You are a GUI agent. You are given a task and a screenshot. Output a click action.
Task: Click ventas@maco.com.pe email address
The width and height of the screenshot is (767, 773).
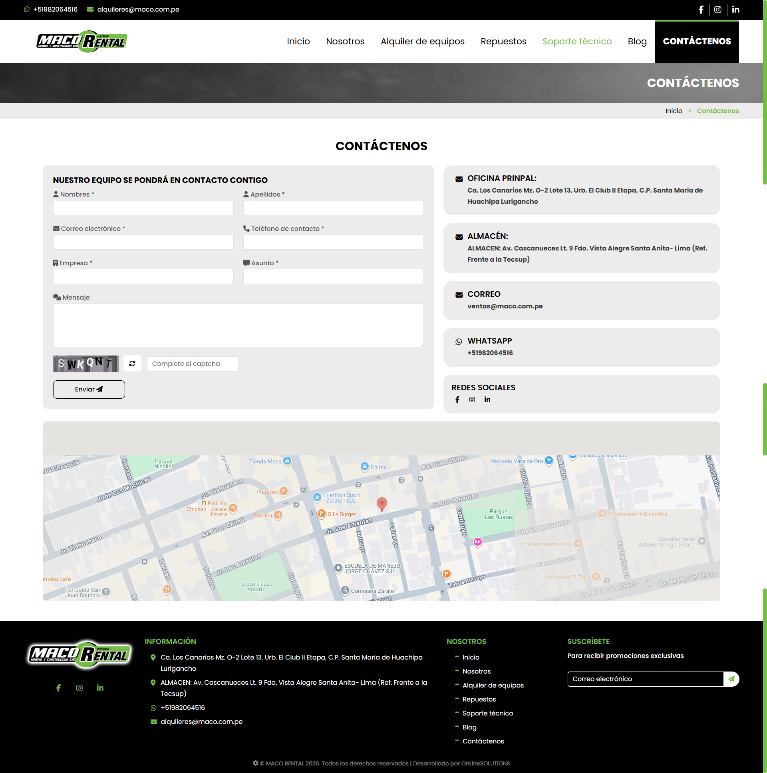click(505, 306)
